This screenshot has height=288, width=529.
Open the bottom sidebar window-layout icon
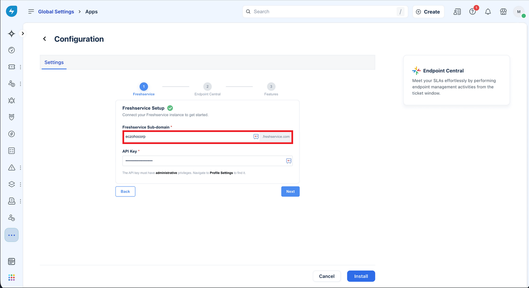12,261
